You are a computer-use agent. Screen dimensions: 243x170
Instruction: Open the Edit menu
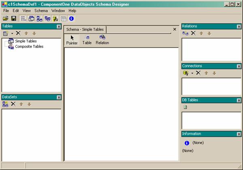pyautogui.click(x=16, y=10)
